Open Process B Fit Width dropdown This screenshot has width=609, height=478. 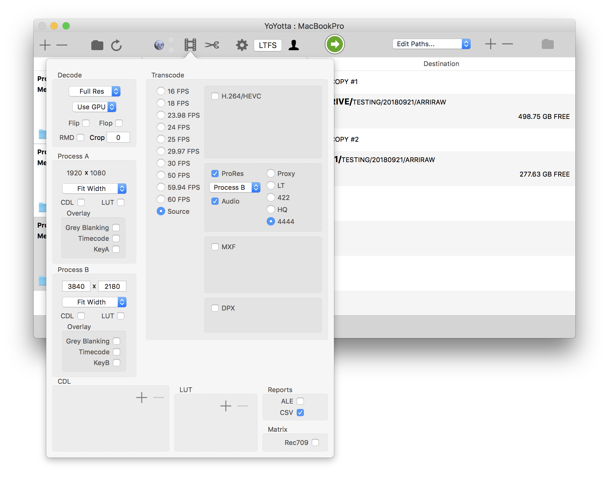tap(94, 302)
